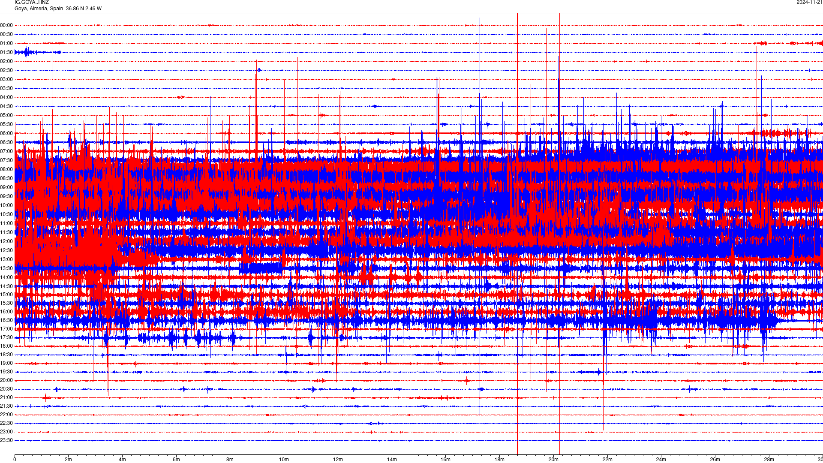Screen dimensions: 823x463
Task: Select the 05:30 time row label
Action: coord(6,124)
